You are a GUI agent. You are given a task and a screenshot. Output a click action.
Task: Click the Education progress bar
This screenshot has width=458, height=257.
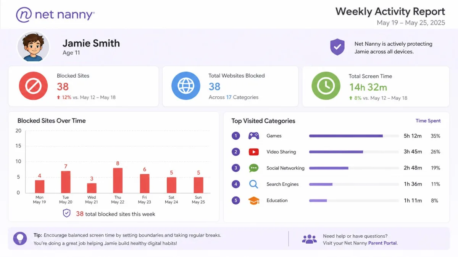click(x=354, y=200)
